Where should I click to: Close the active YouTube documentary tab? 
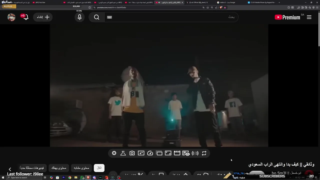[182, 2]
